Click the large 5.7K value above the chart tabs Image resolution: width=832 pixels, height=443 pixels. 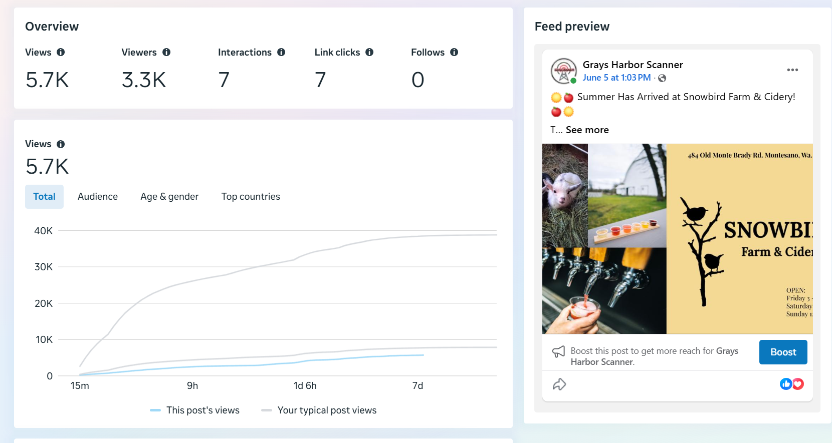click(47, 167)
